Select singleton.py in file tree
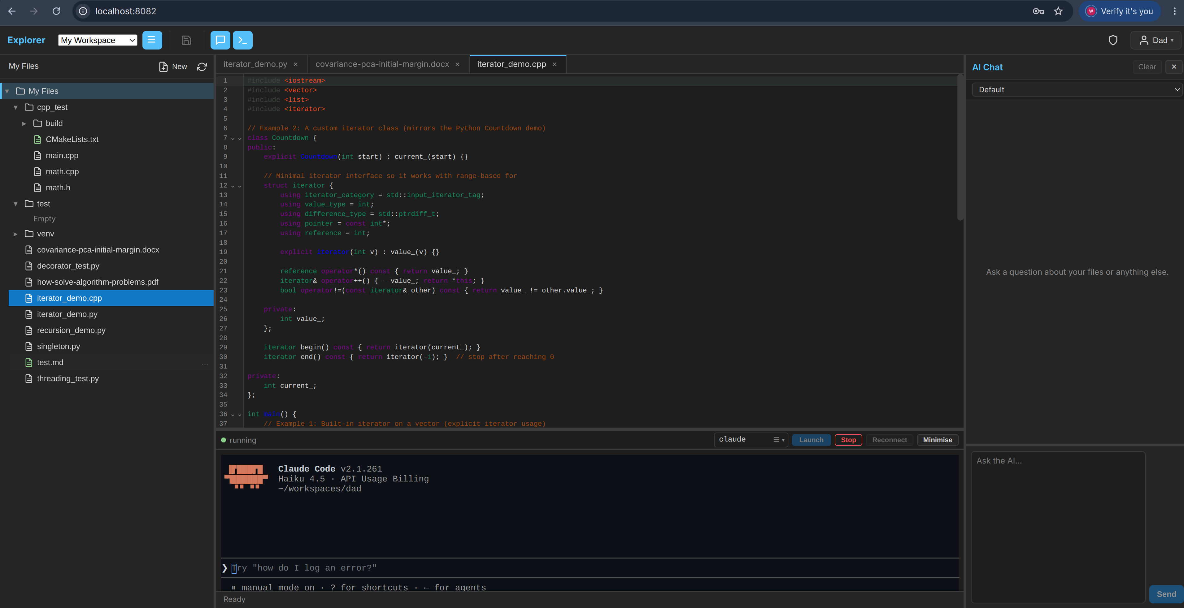The height and width of the screenshot is (608, 1184). 59,346
